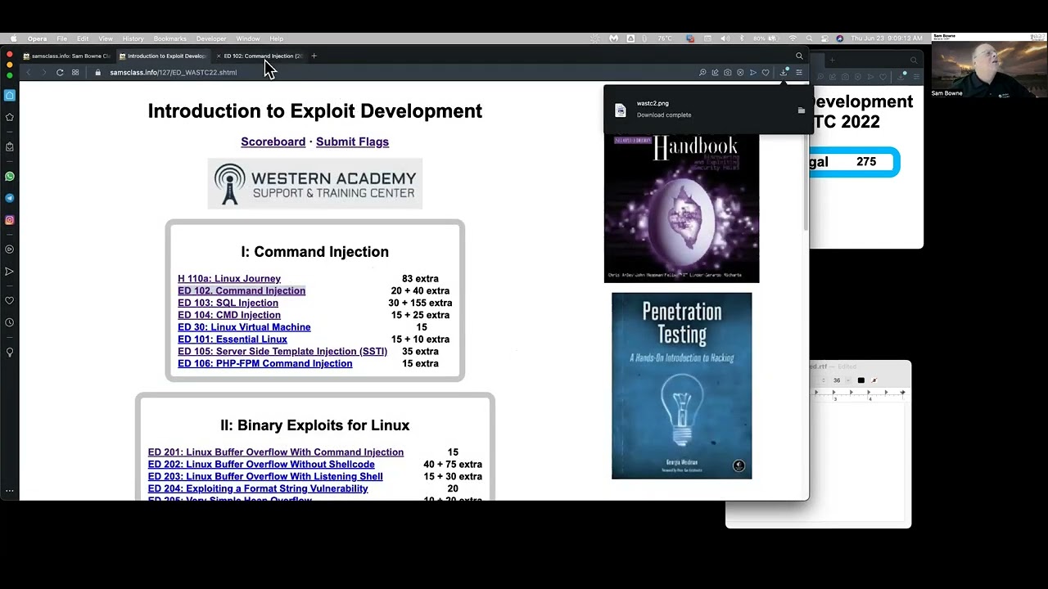The height and width of the screenshot is (589, 1048).
Task: Click the address bar URL field
Action: tap(393, 72)
